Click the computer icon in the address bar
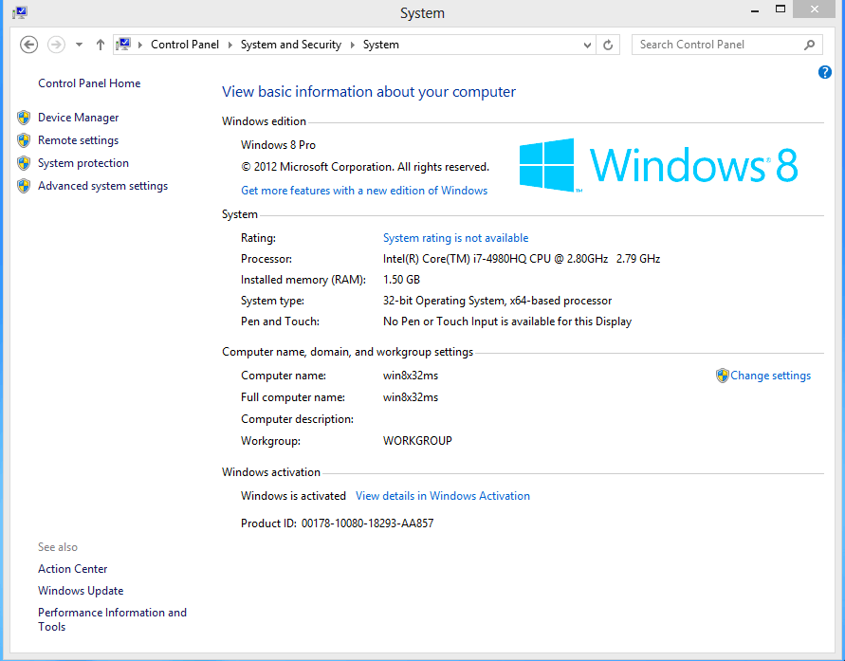Viewport: 845px width, 661px height. click(x=123, y=45)
